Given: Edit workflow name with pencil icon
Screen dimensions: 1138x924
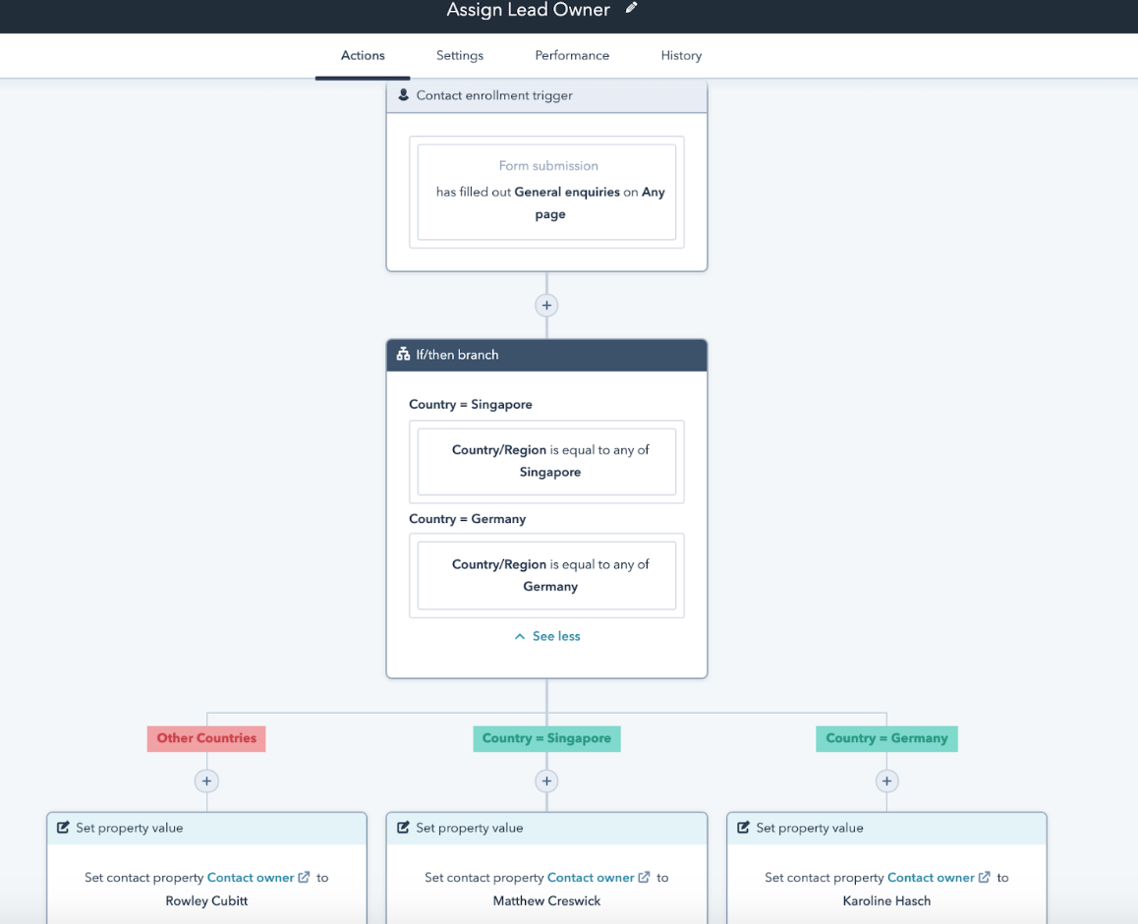Looking at the screenshot, I should pyautogui.click(x=632, y=8).
